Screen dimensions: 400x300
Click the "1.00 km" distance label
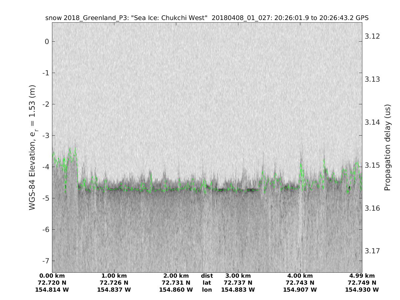[x=114, y=276]
